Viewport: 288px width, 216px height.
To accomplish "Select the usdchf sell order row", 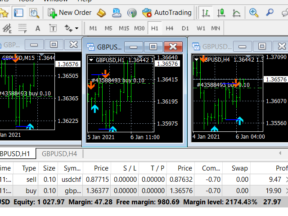I will coord(144,180).
